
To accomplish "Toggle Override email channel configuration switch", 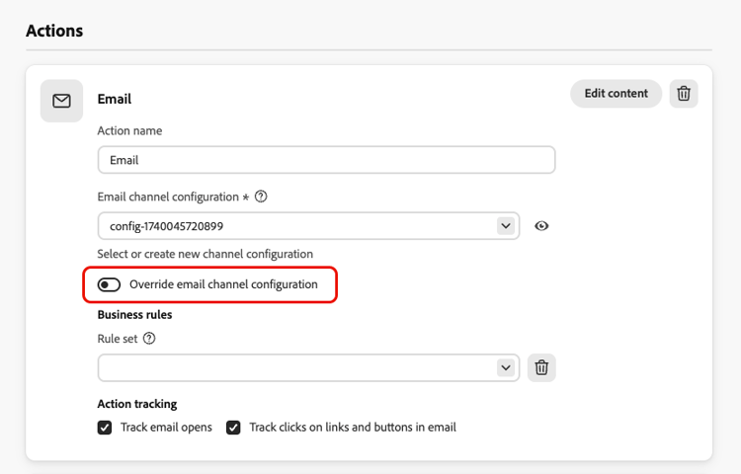I will tap(109, 284).
